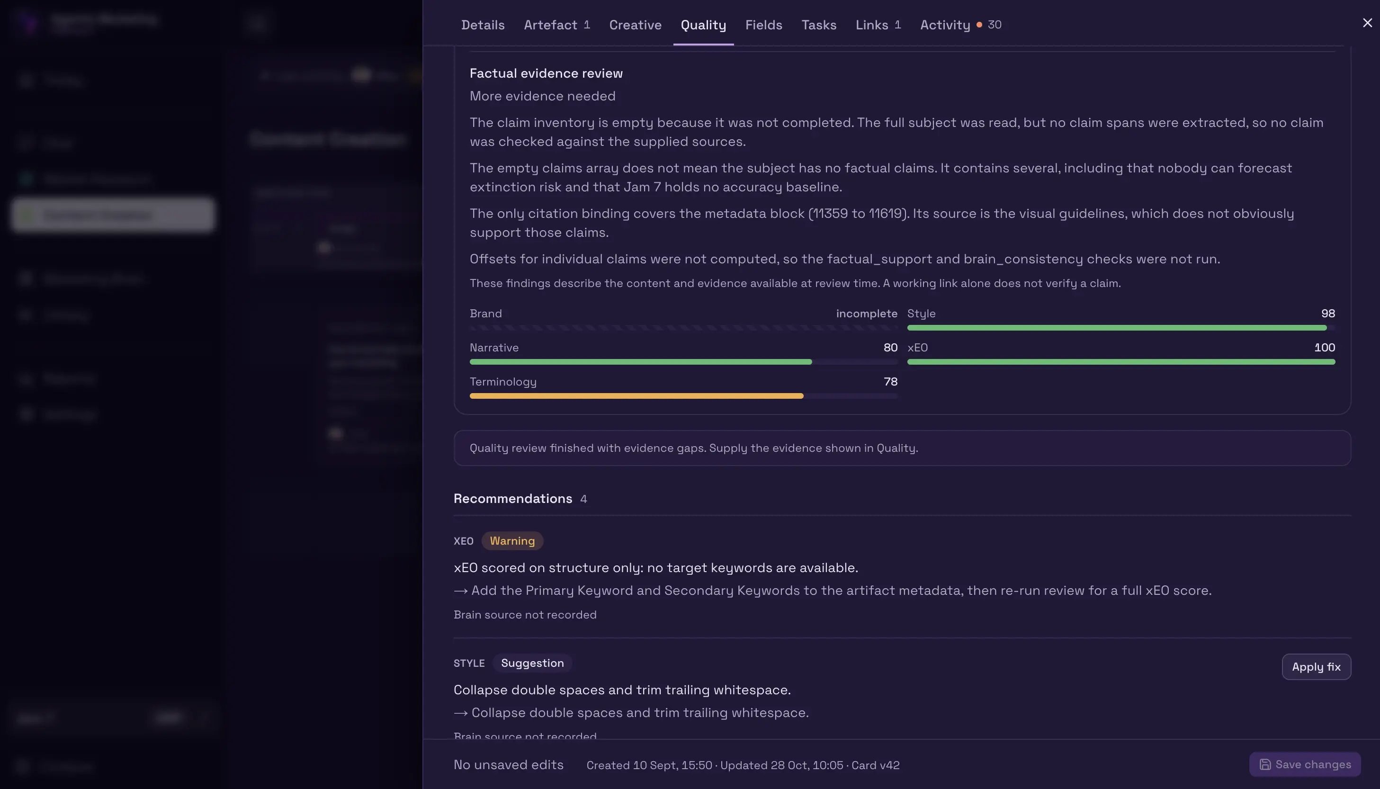Click the Terminology score value 78
This screenshot has width=1380, height=789.
pos(890,382)
